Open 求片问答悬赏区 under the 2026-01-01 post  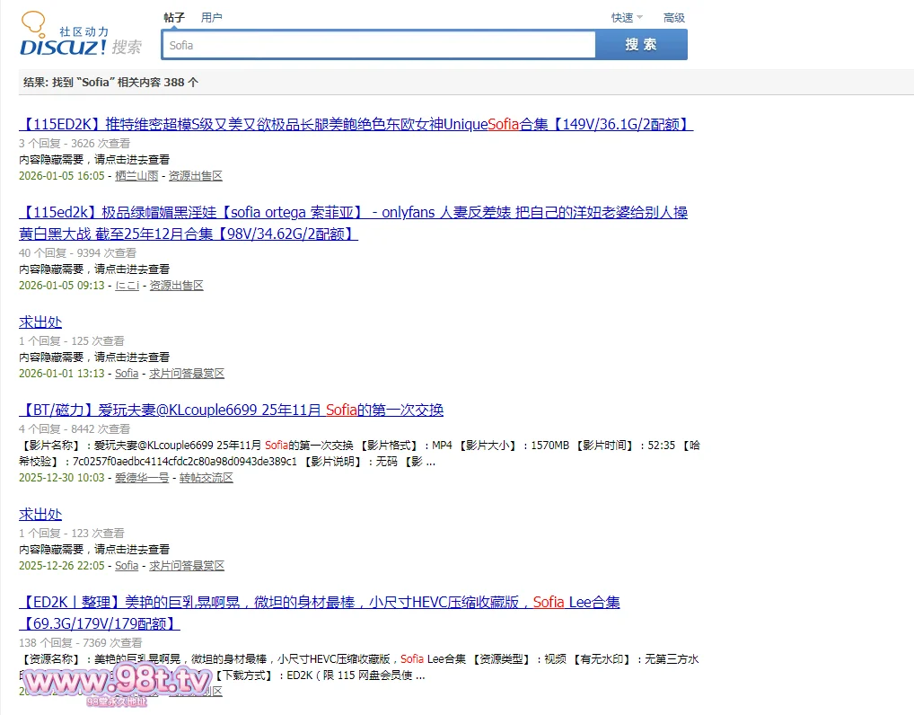(187, 374)
